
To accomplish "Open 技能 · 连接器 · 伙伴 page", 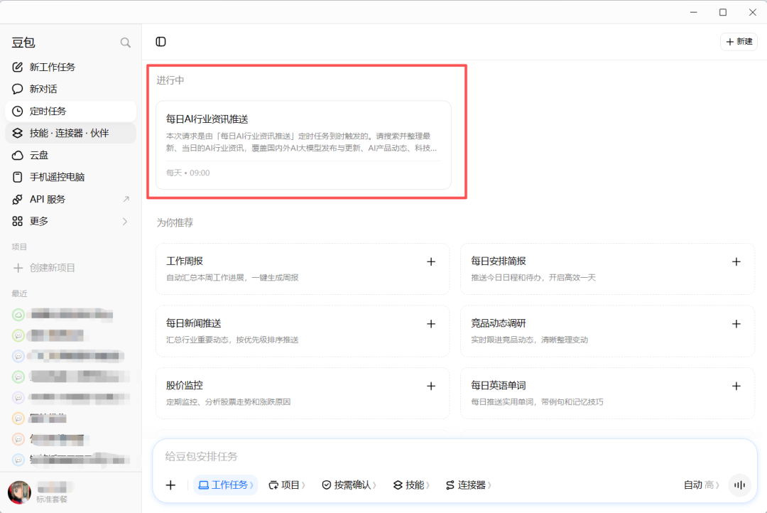I will [71, 133].
